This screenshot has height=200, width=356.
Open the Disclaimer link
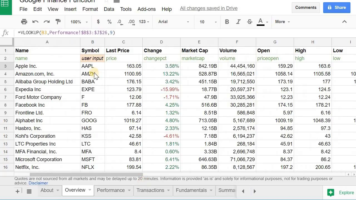tap(38, 183)
